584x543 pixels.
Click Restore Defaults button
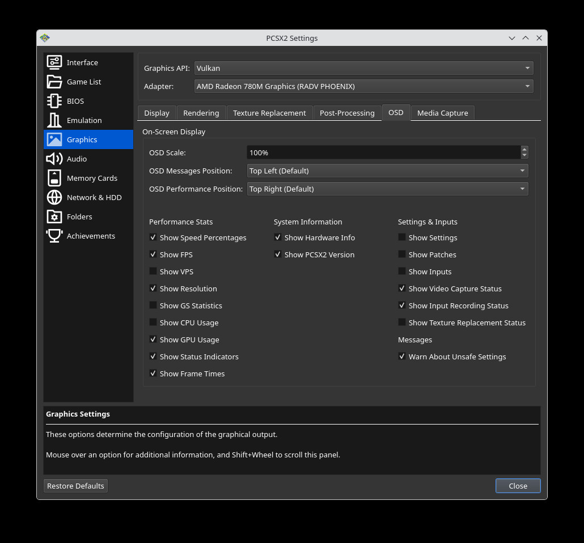75,486
